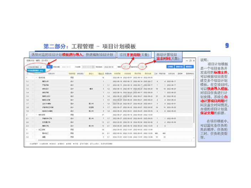Image resolution: width=251 pixels, height=188 pixels.
Task: Click the 项目启动 date field 2022-08-14
Action: click(110, 67)
